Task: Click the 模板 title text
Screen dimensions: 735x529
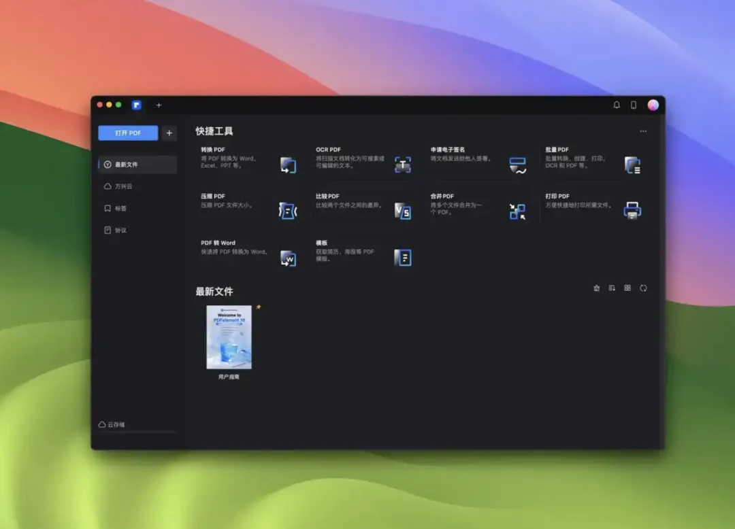Action: pos(321,243)
